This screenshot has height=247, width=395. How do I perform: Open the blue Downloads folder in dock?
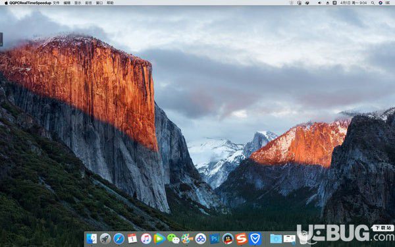(x=276, y=238)
